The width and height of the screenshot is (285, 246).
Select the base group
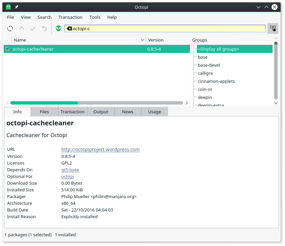click(x=203, y=57)
